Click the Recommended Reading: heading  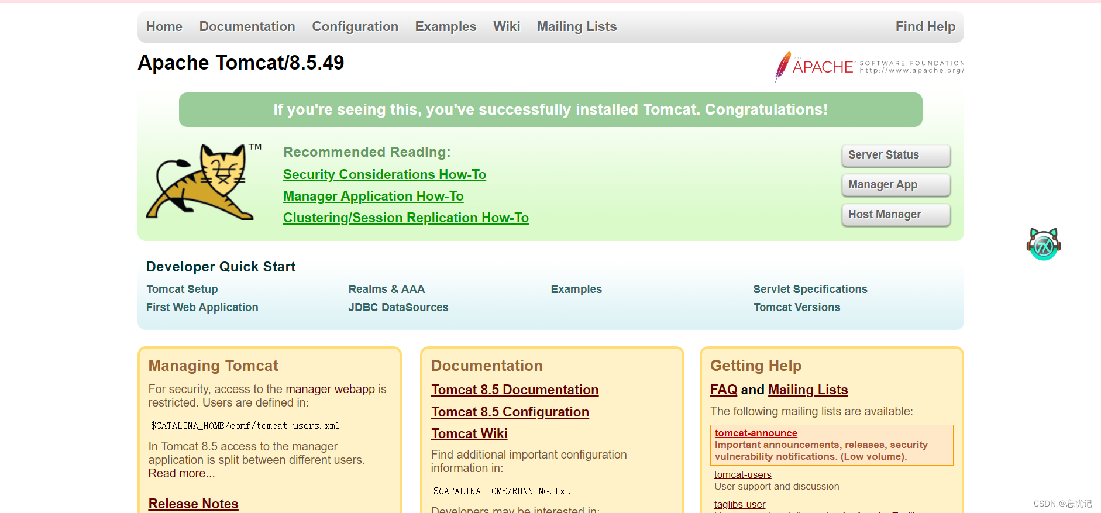pos(367,152)
